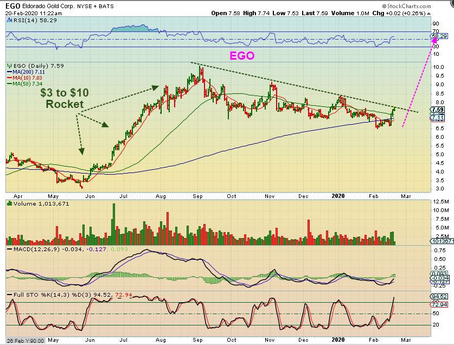Click the Open 7.58 quote value
Viewport: 454px width, 345px height.
click(226, 14)
